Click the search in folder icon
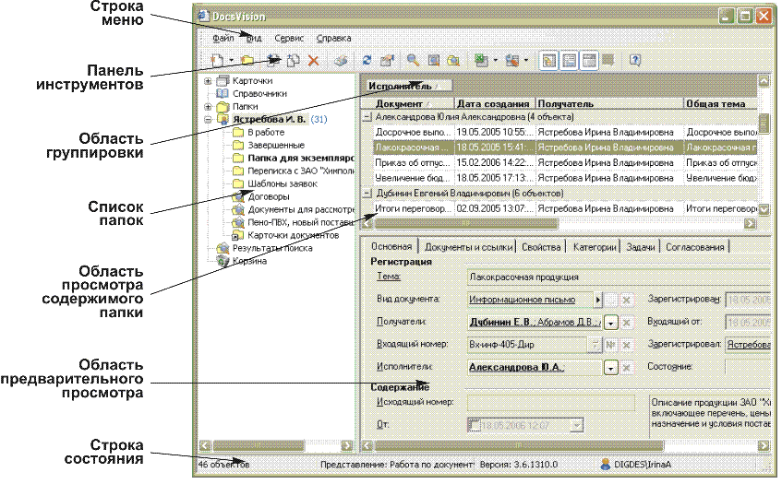The width and height of the screenshot is (782, 484). pyautogui.click(x=452, y=61)
